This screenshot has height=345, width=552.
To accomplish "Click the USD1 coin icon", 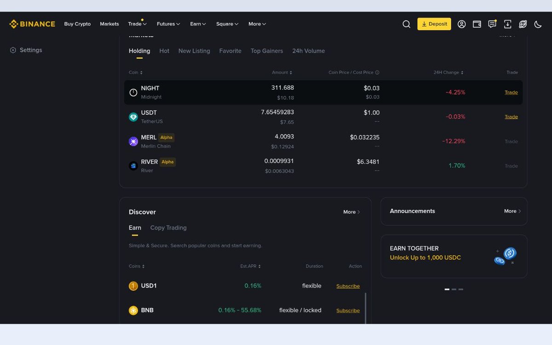I will 133,286.
